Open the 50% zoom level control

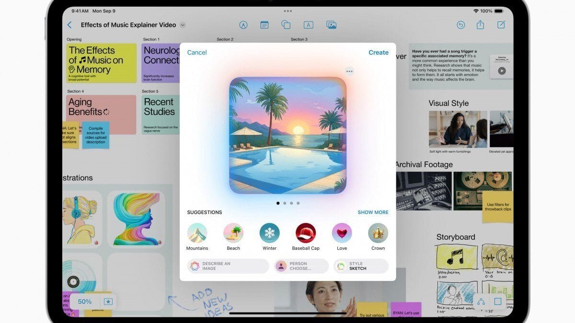point(84,301)
